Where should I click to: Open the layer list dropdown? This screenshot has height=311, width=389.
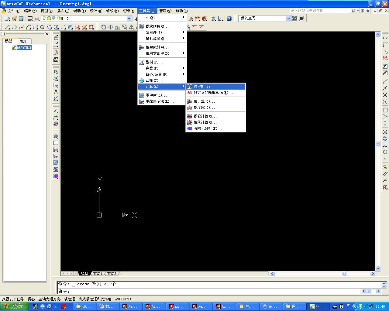pos(129,19)
